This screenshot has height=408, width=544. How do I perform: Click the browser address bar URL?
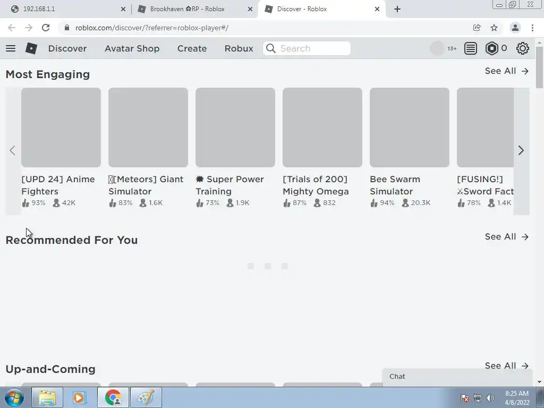click(x=151, y=28)
